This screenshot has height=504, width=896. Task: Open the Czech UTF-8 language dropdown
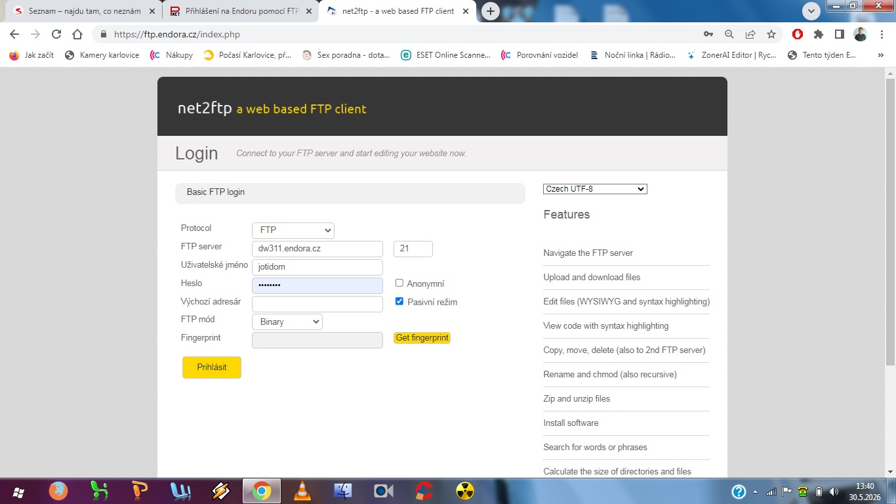(x=596, y=189)
